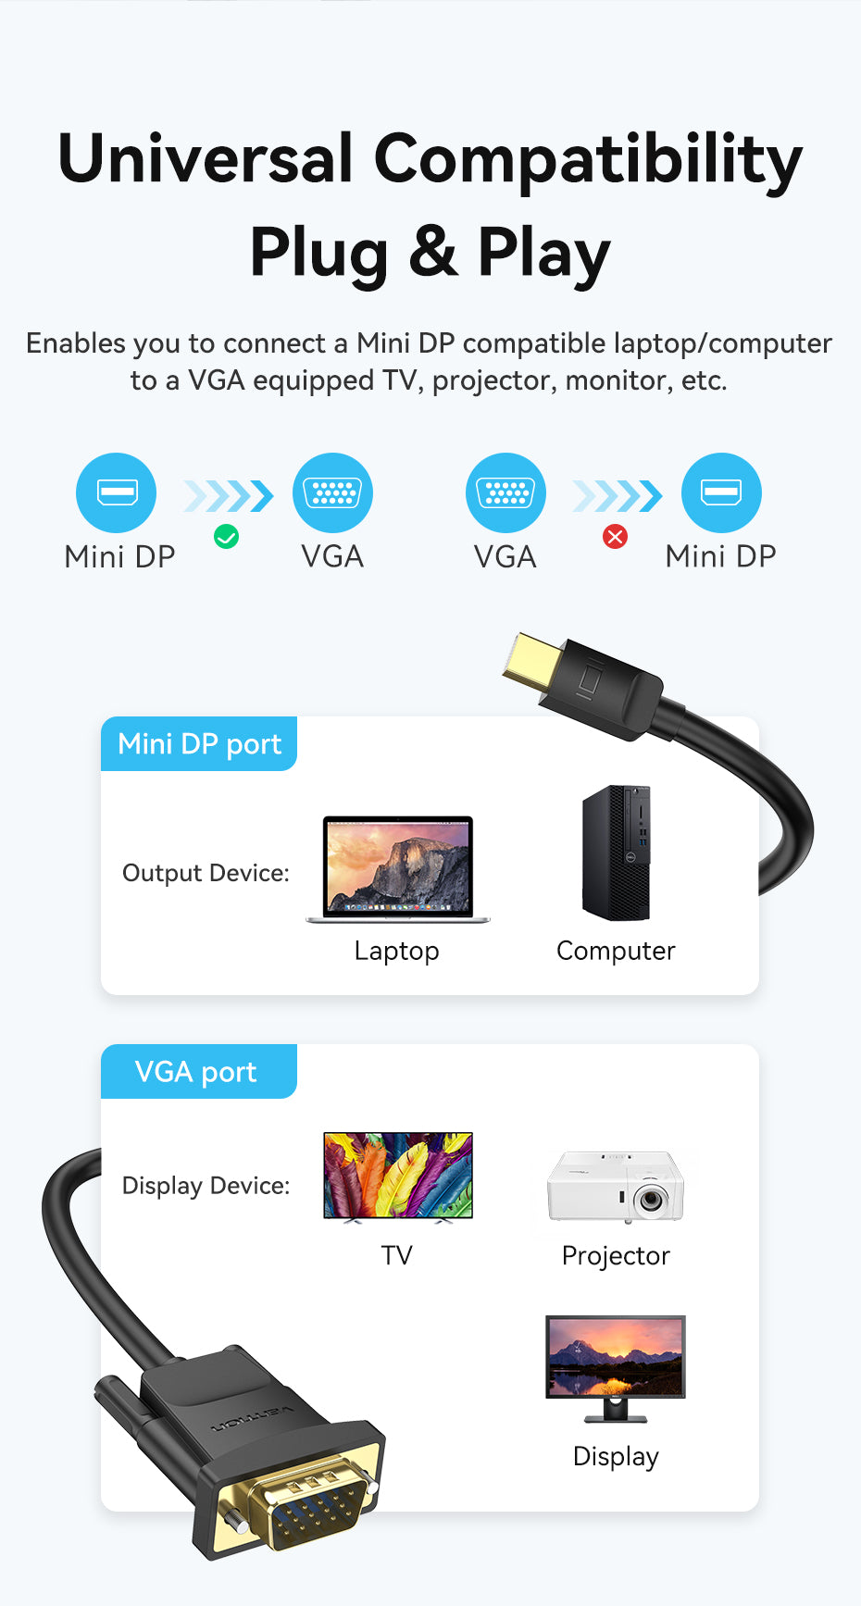Image resolution: width=861 pixels, height=1606 pixels.
Task: Click the VGA icon before red cross
Action: point(505,492)
